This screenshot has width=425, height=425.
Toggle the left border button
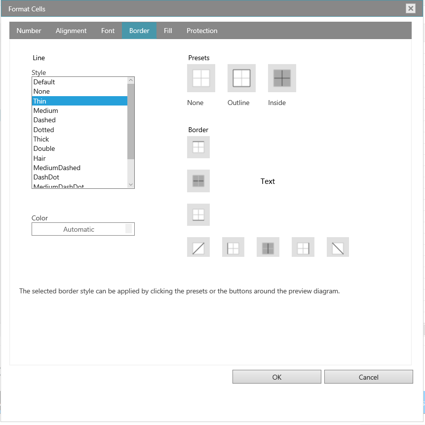coord(233,247)
